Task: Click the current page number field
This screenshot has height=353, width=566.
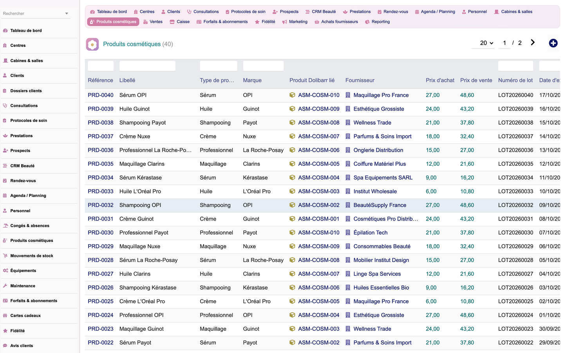Action: pos(505,43)
